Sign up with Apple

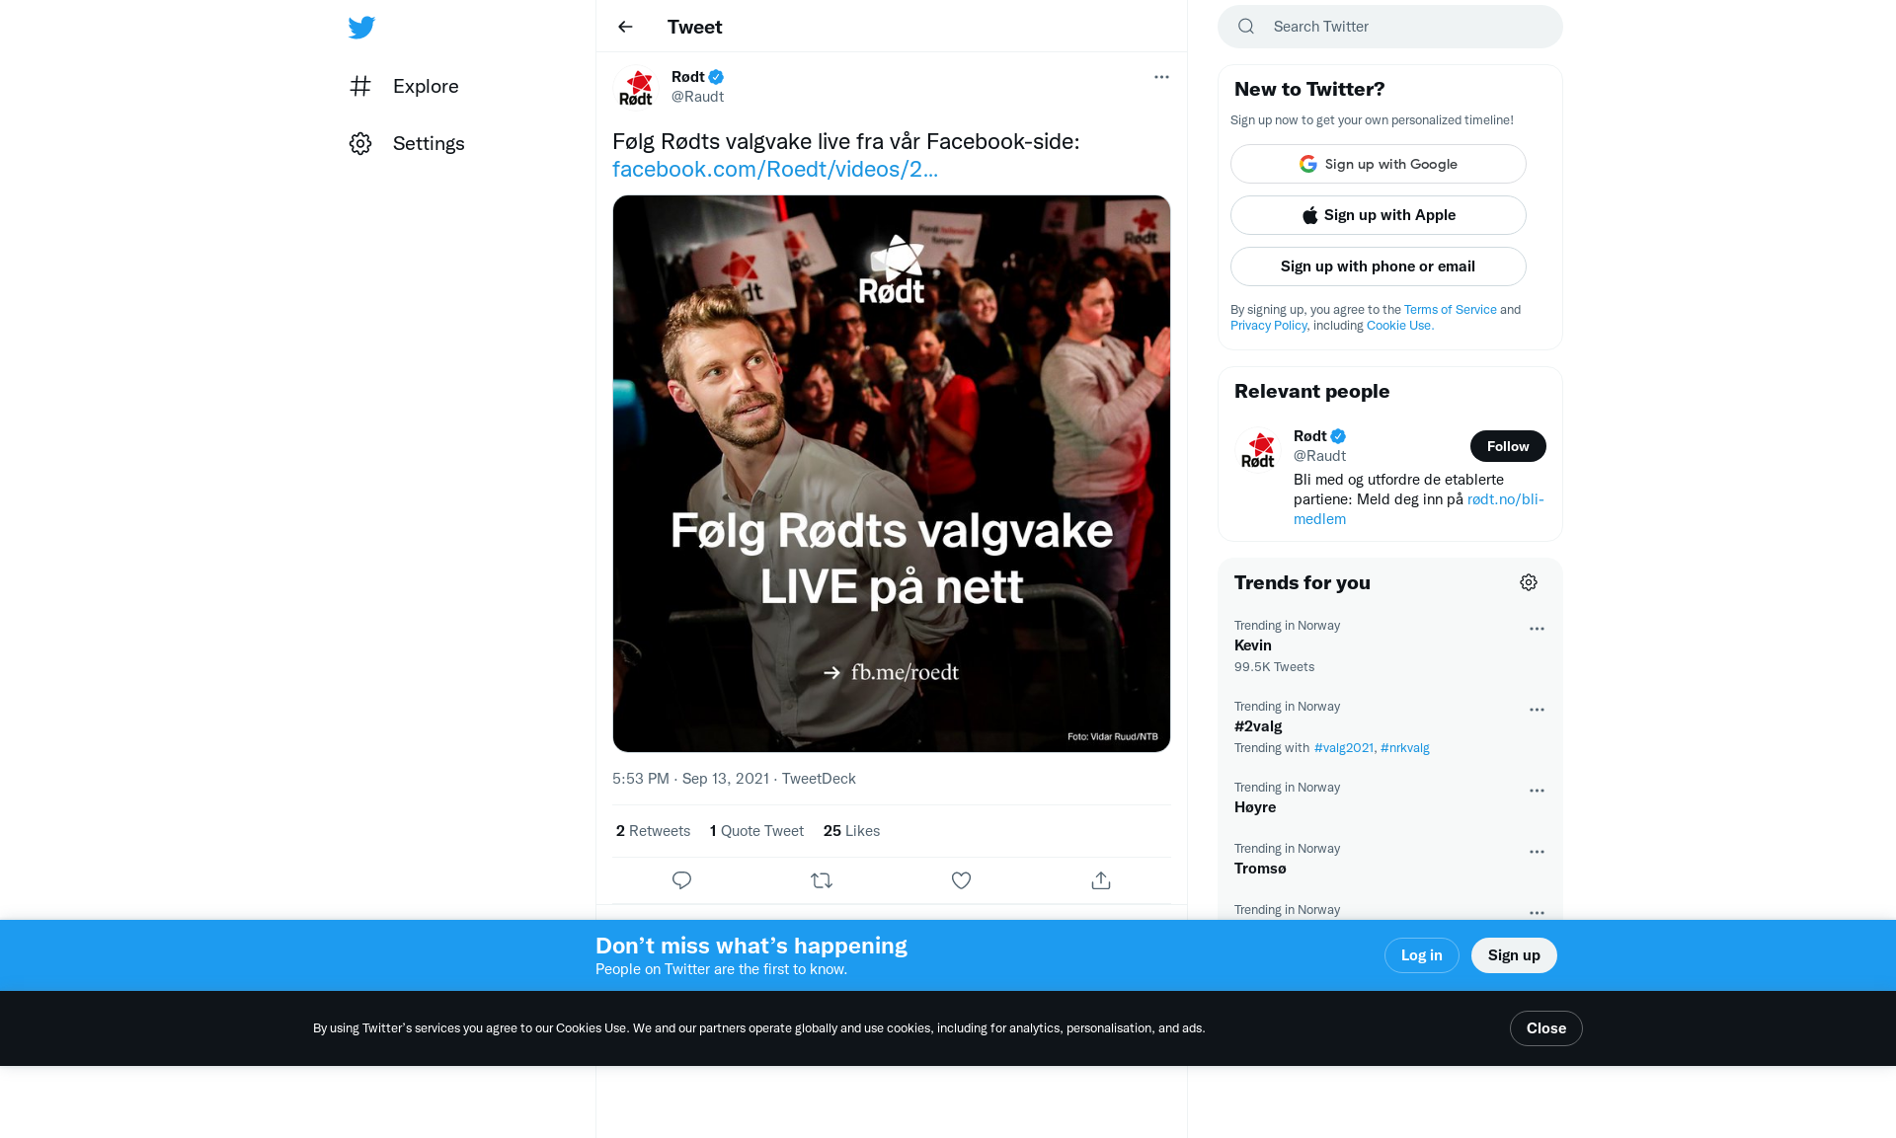coord(1379,215)
